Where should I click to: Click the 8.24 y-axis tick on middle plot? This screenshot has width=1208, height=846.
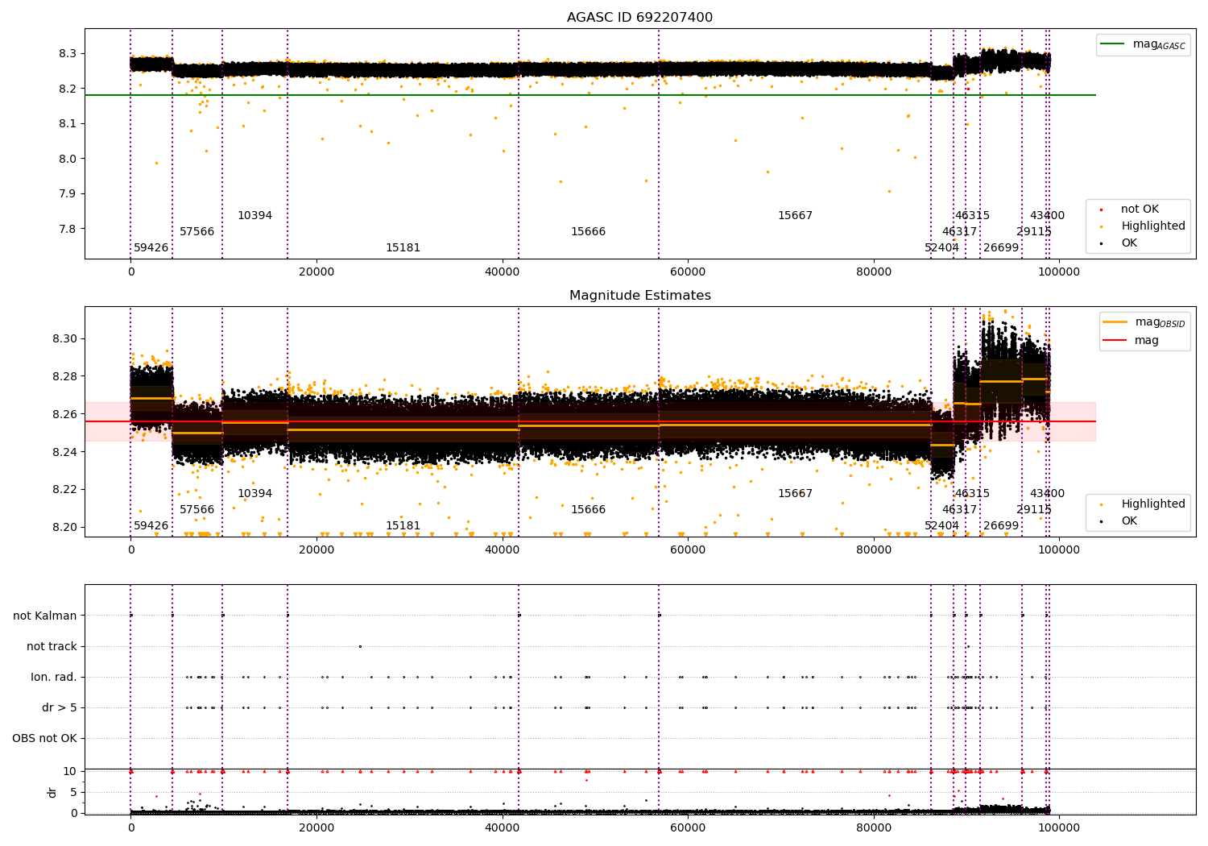(64, 453)
